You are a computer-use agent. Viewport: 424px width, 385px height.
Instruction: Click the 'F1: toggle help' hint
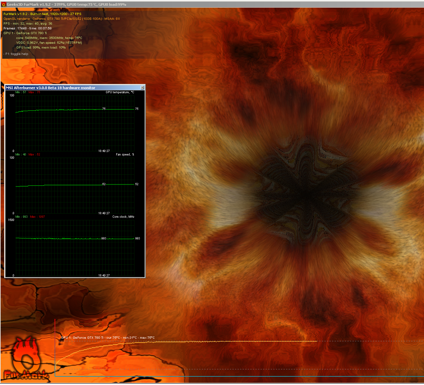pos(17,54)
